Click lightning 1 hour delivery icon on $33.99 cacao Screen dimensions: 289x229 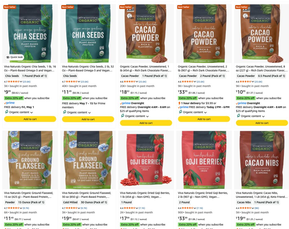[179, 103]
